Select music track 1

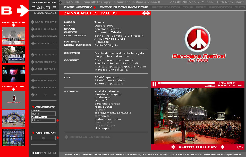(x=45, y=153)
